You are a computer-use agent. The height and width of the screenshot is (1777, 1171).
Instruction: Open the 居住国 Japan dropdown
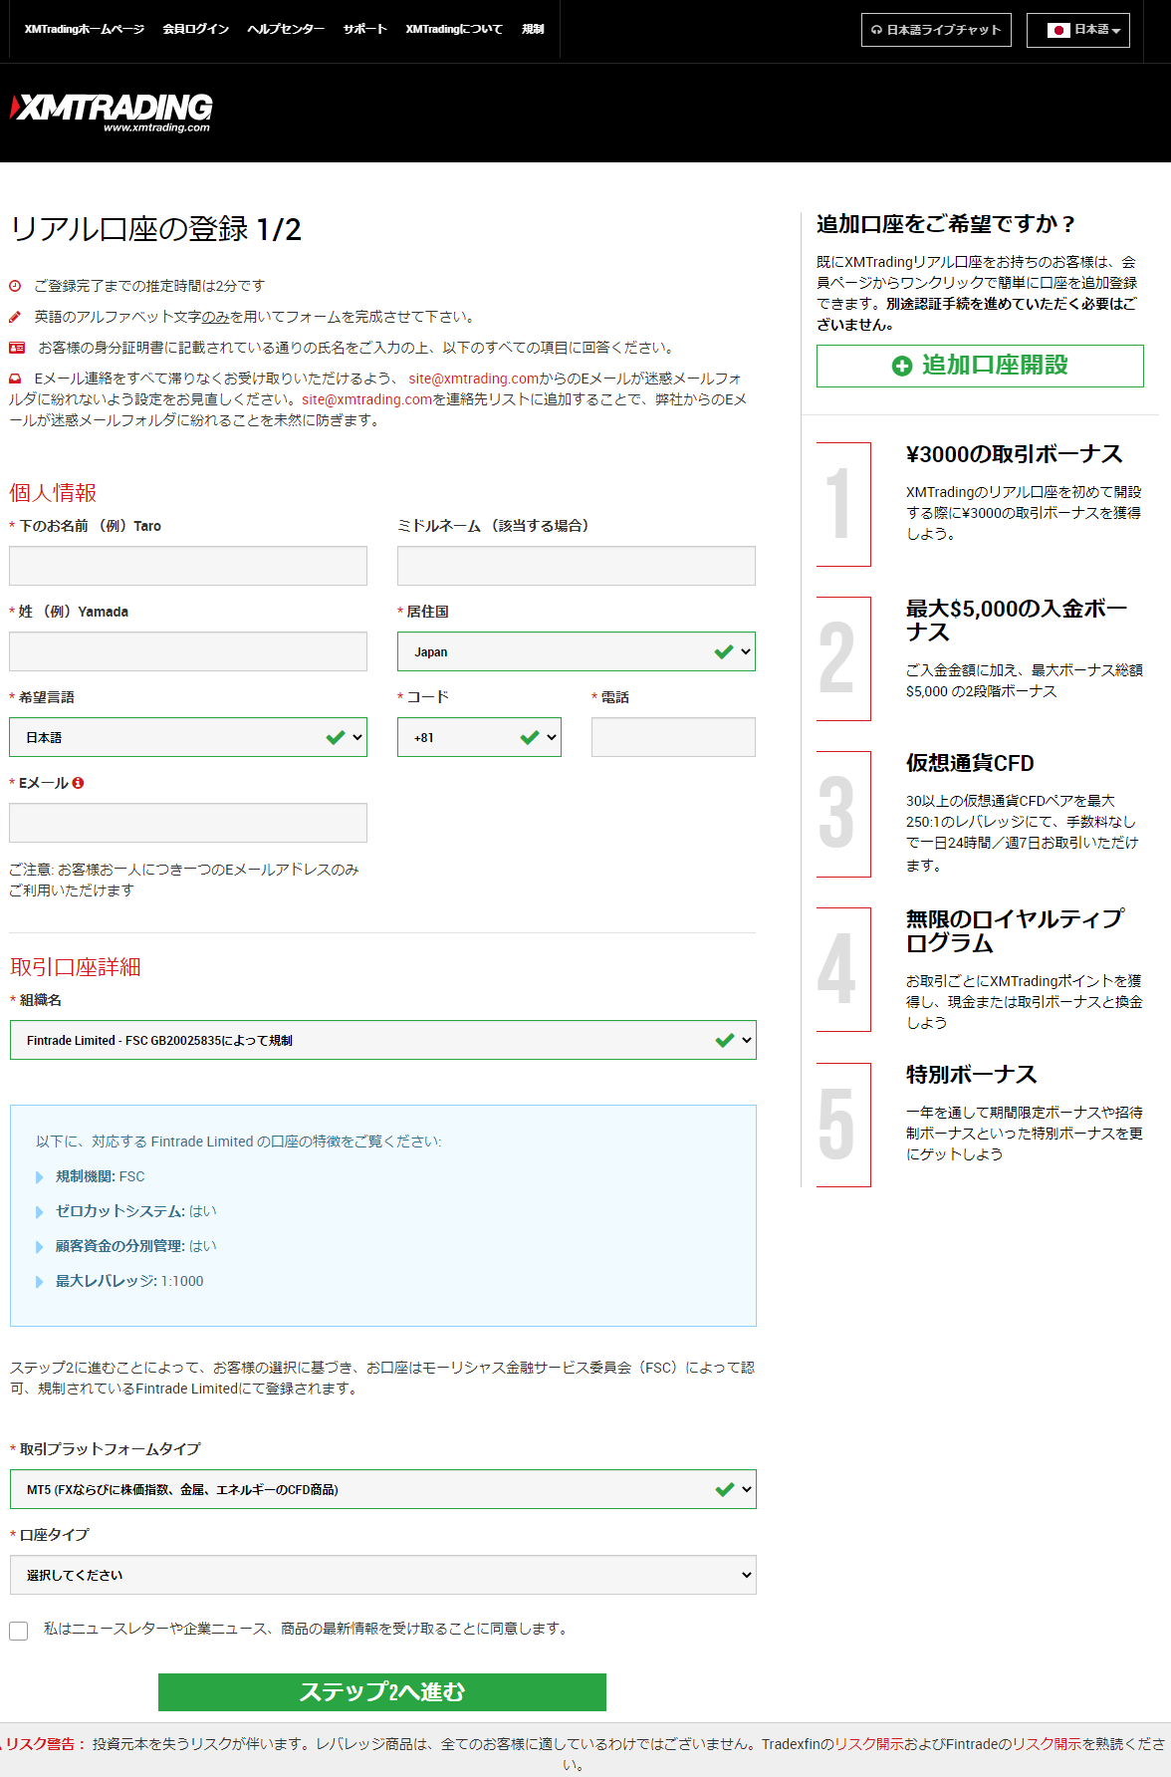pyautogui.click(x=577, y=651)
